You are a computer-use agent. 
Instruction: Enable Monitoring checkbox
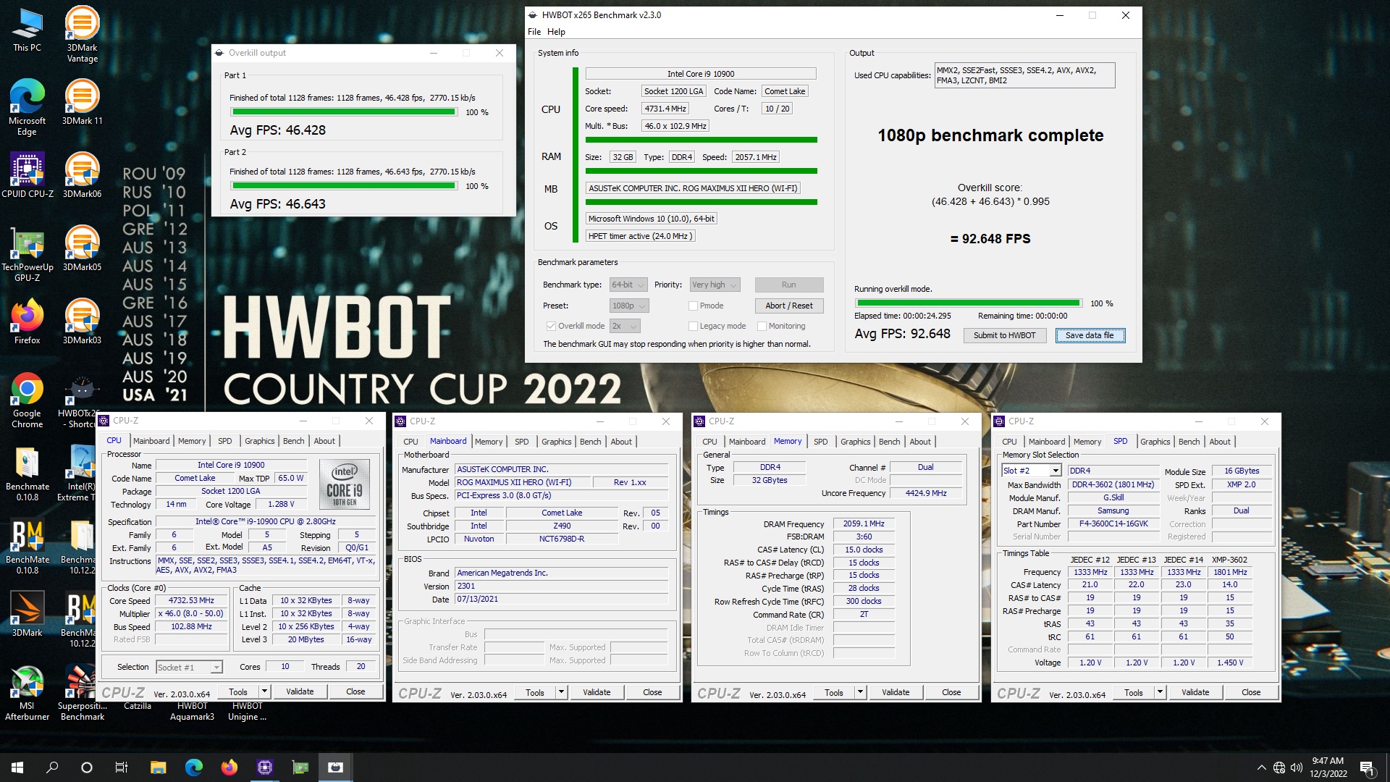click(762, 326)
